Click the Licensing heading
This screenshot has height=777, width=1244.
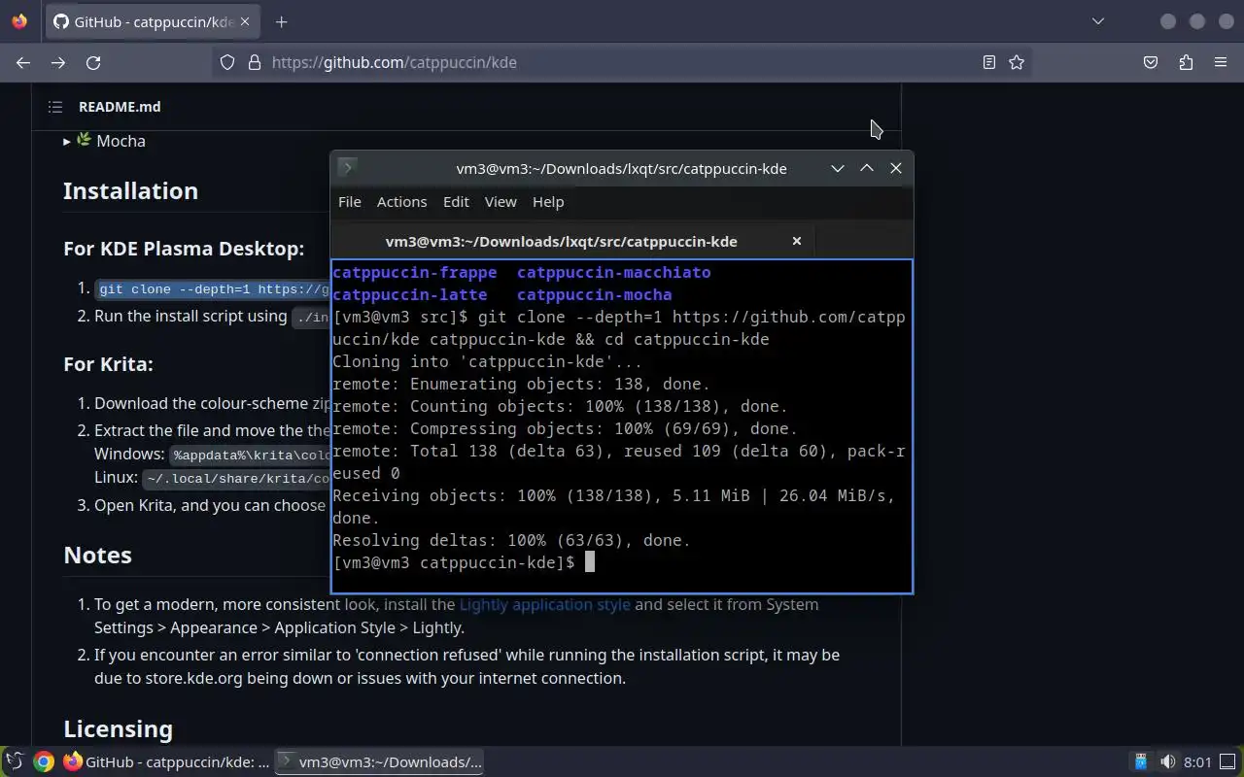118,728
